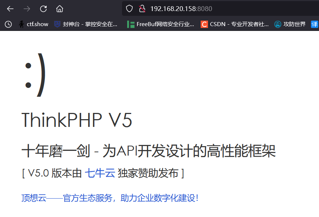The image size is (319, 217).
Task: Click the :) smiley face text
Action: 35,75
